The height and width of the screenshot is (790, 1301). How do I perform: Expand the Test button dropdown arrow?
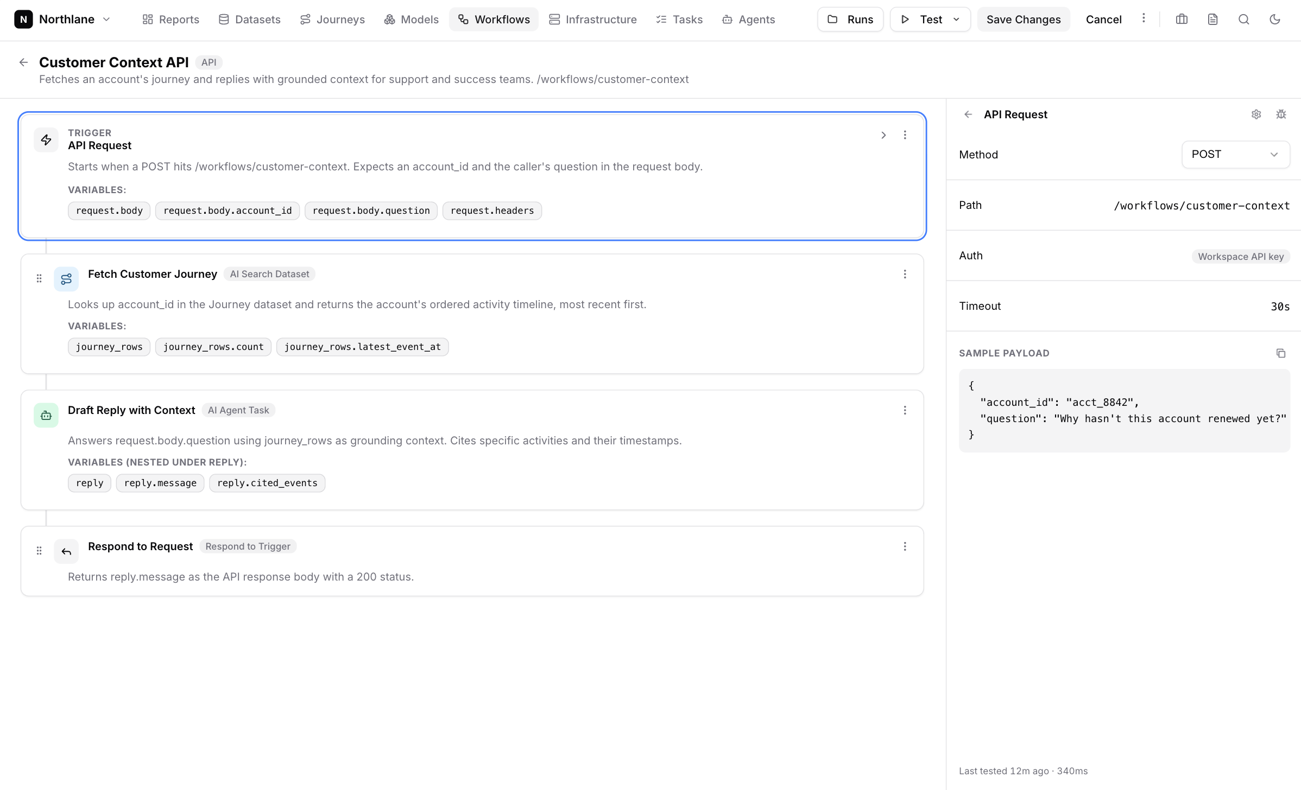(957, 20)
